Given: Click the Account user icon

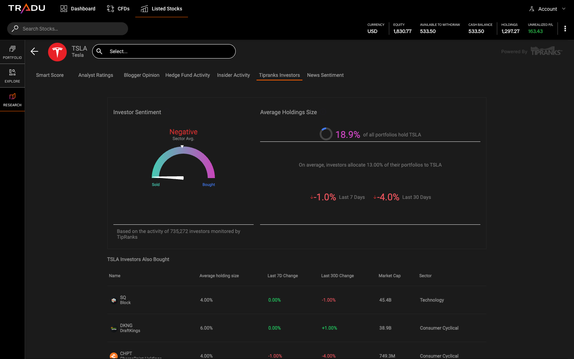Looking at the screenshot, I should point(532,9).
